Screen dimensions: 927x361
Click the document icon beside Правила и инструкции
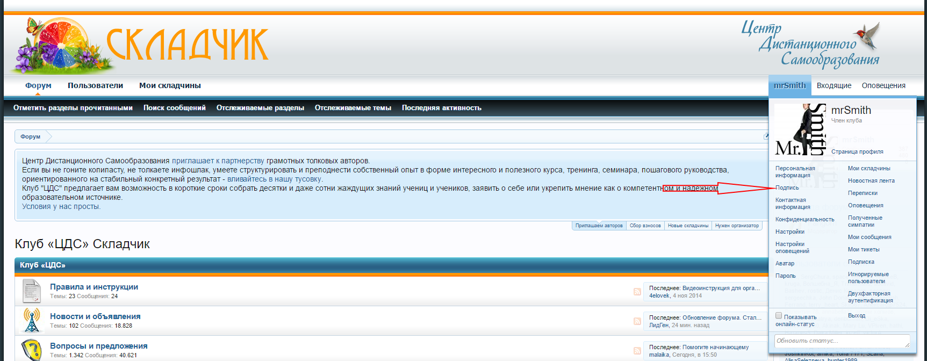(32, 291)
